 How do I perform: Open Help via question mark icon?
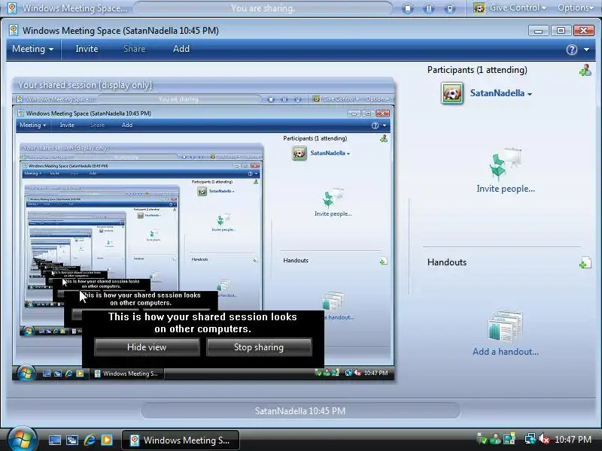[572, 50]
